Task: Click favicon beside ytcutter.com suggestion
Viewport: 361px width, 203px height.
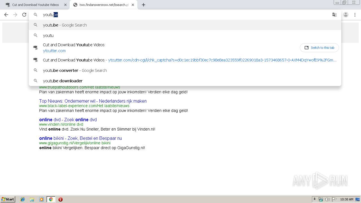Action: [36, 48]
